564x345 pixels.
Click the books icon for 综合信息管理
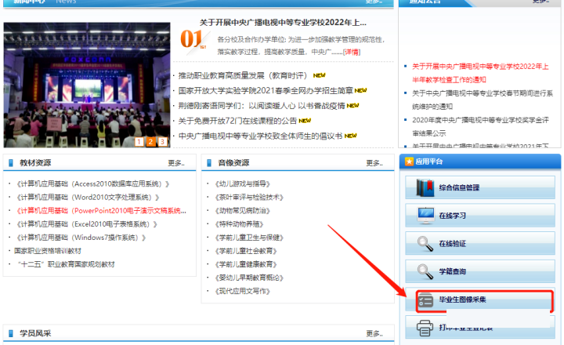click(x=425, y=187)
